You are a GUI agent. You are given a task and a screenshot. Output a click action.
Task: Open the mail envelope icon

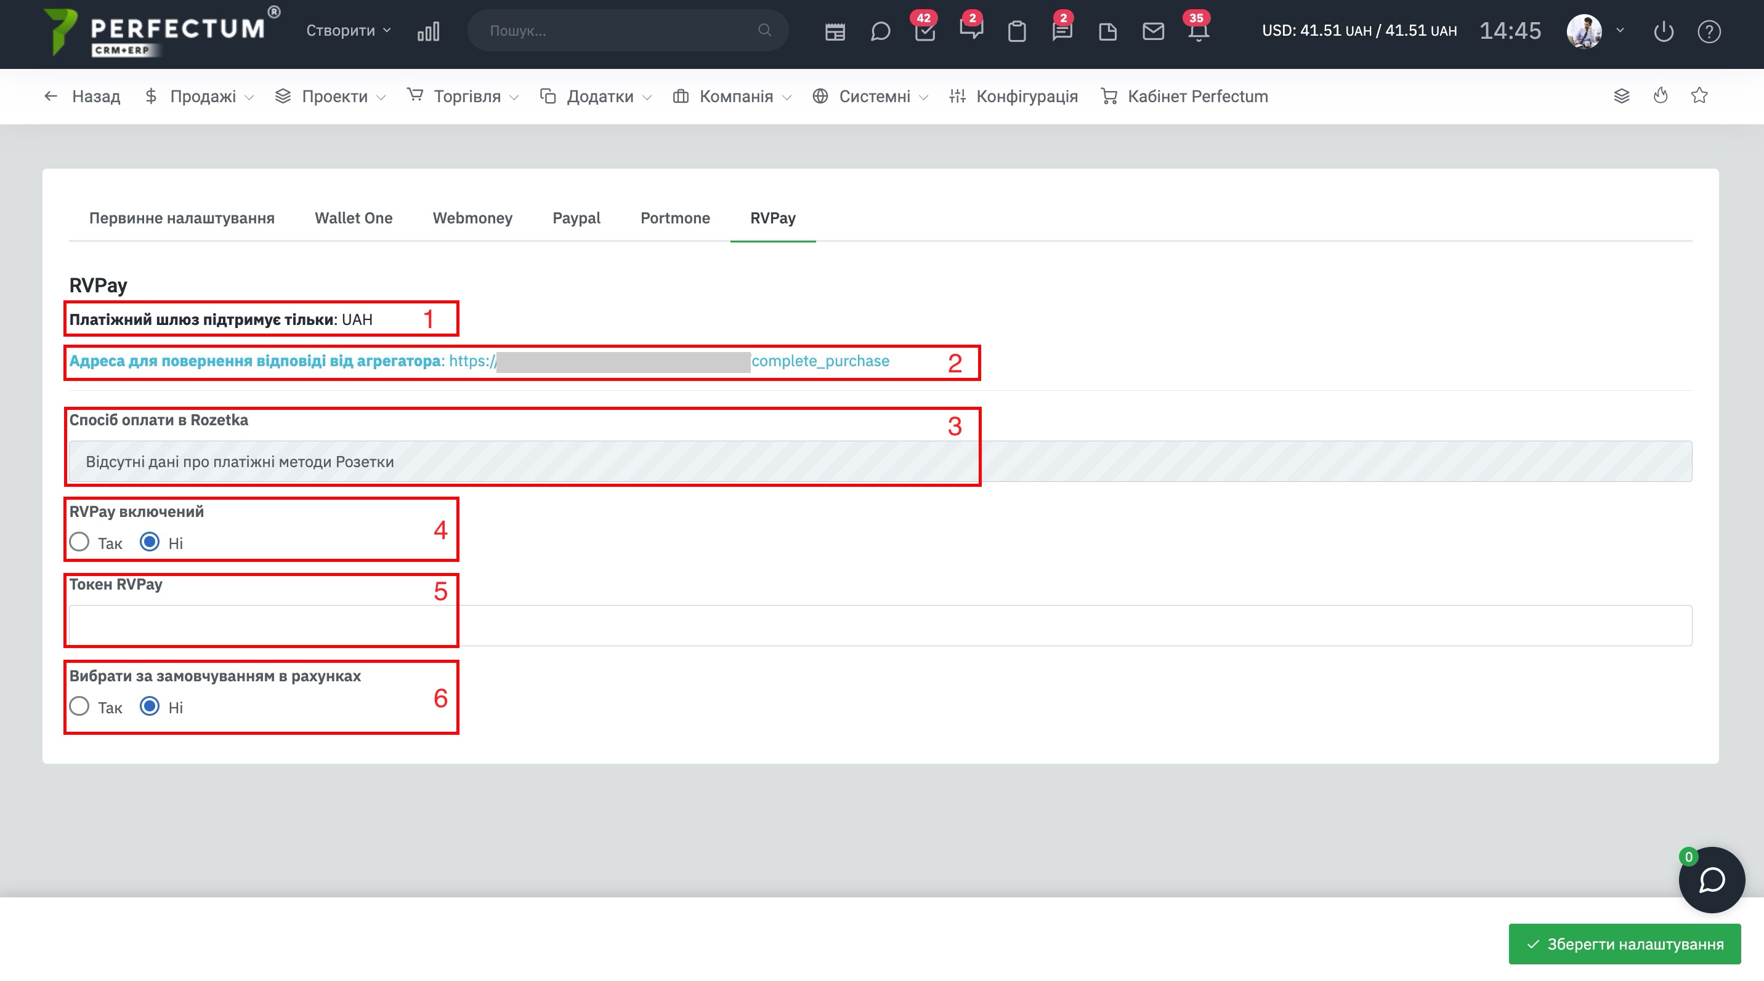(x=1153, y=31)
